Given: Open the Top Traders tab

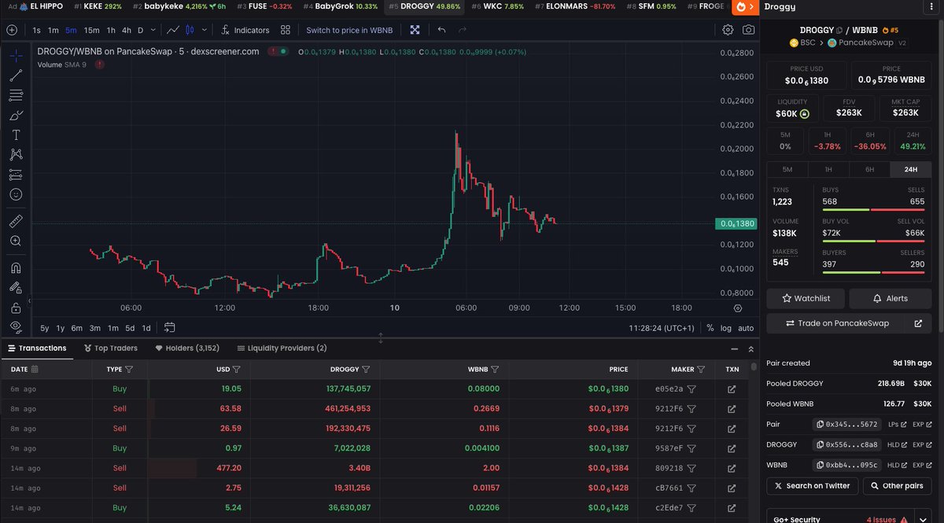Looking at the screenshot, I should point(109,348).
